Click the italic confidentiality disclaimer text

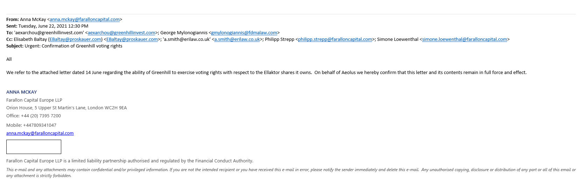(291, 173)
